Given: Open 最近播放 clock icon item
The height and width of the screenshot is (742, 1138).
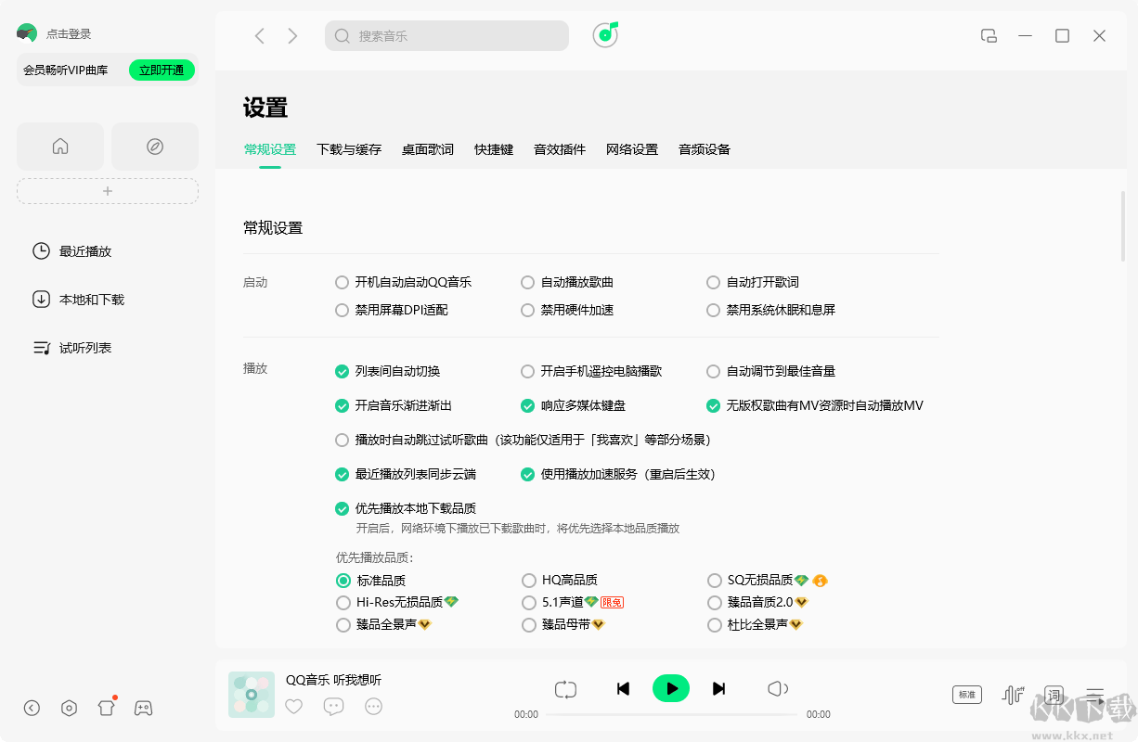Looking at the screenshot, I should 72,251.
